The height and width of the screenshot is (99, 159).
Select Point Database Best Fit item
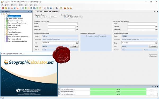point(15,39)
